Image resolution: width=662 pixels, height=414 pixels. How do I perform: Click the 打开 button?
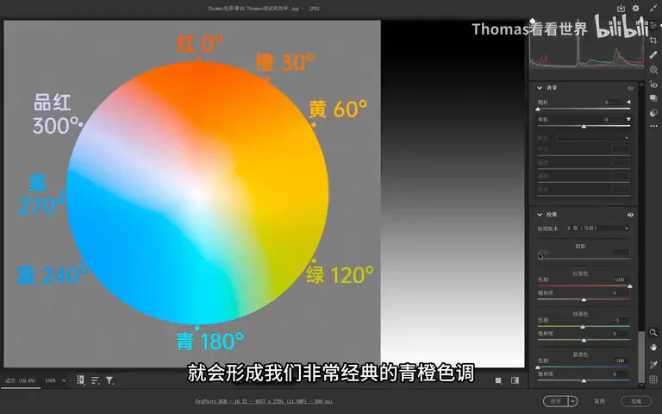(556, 401)
